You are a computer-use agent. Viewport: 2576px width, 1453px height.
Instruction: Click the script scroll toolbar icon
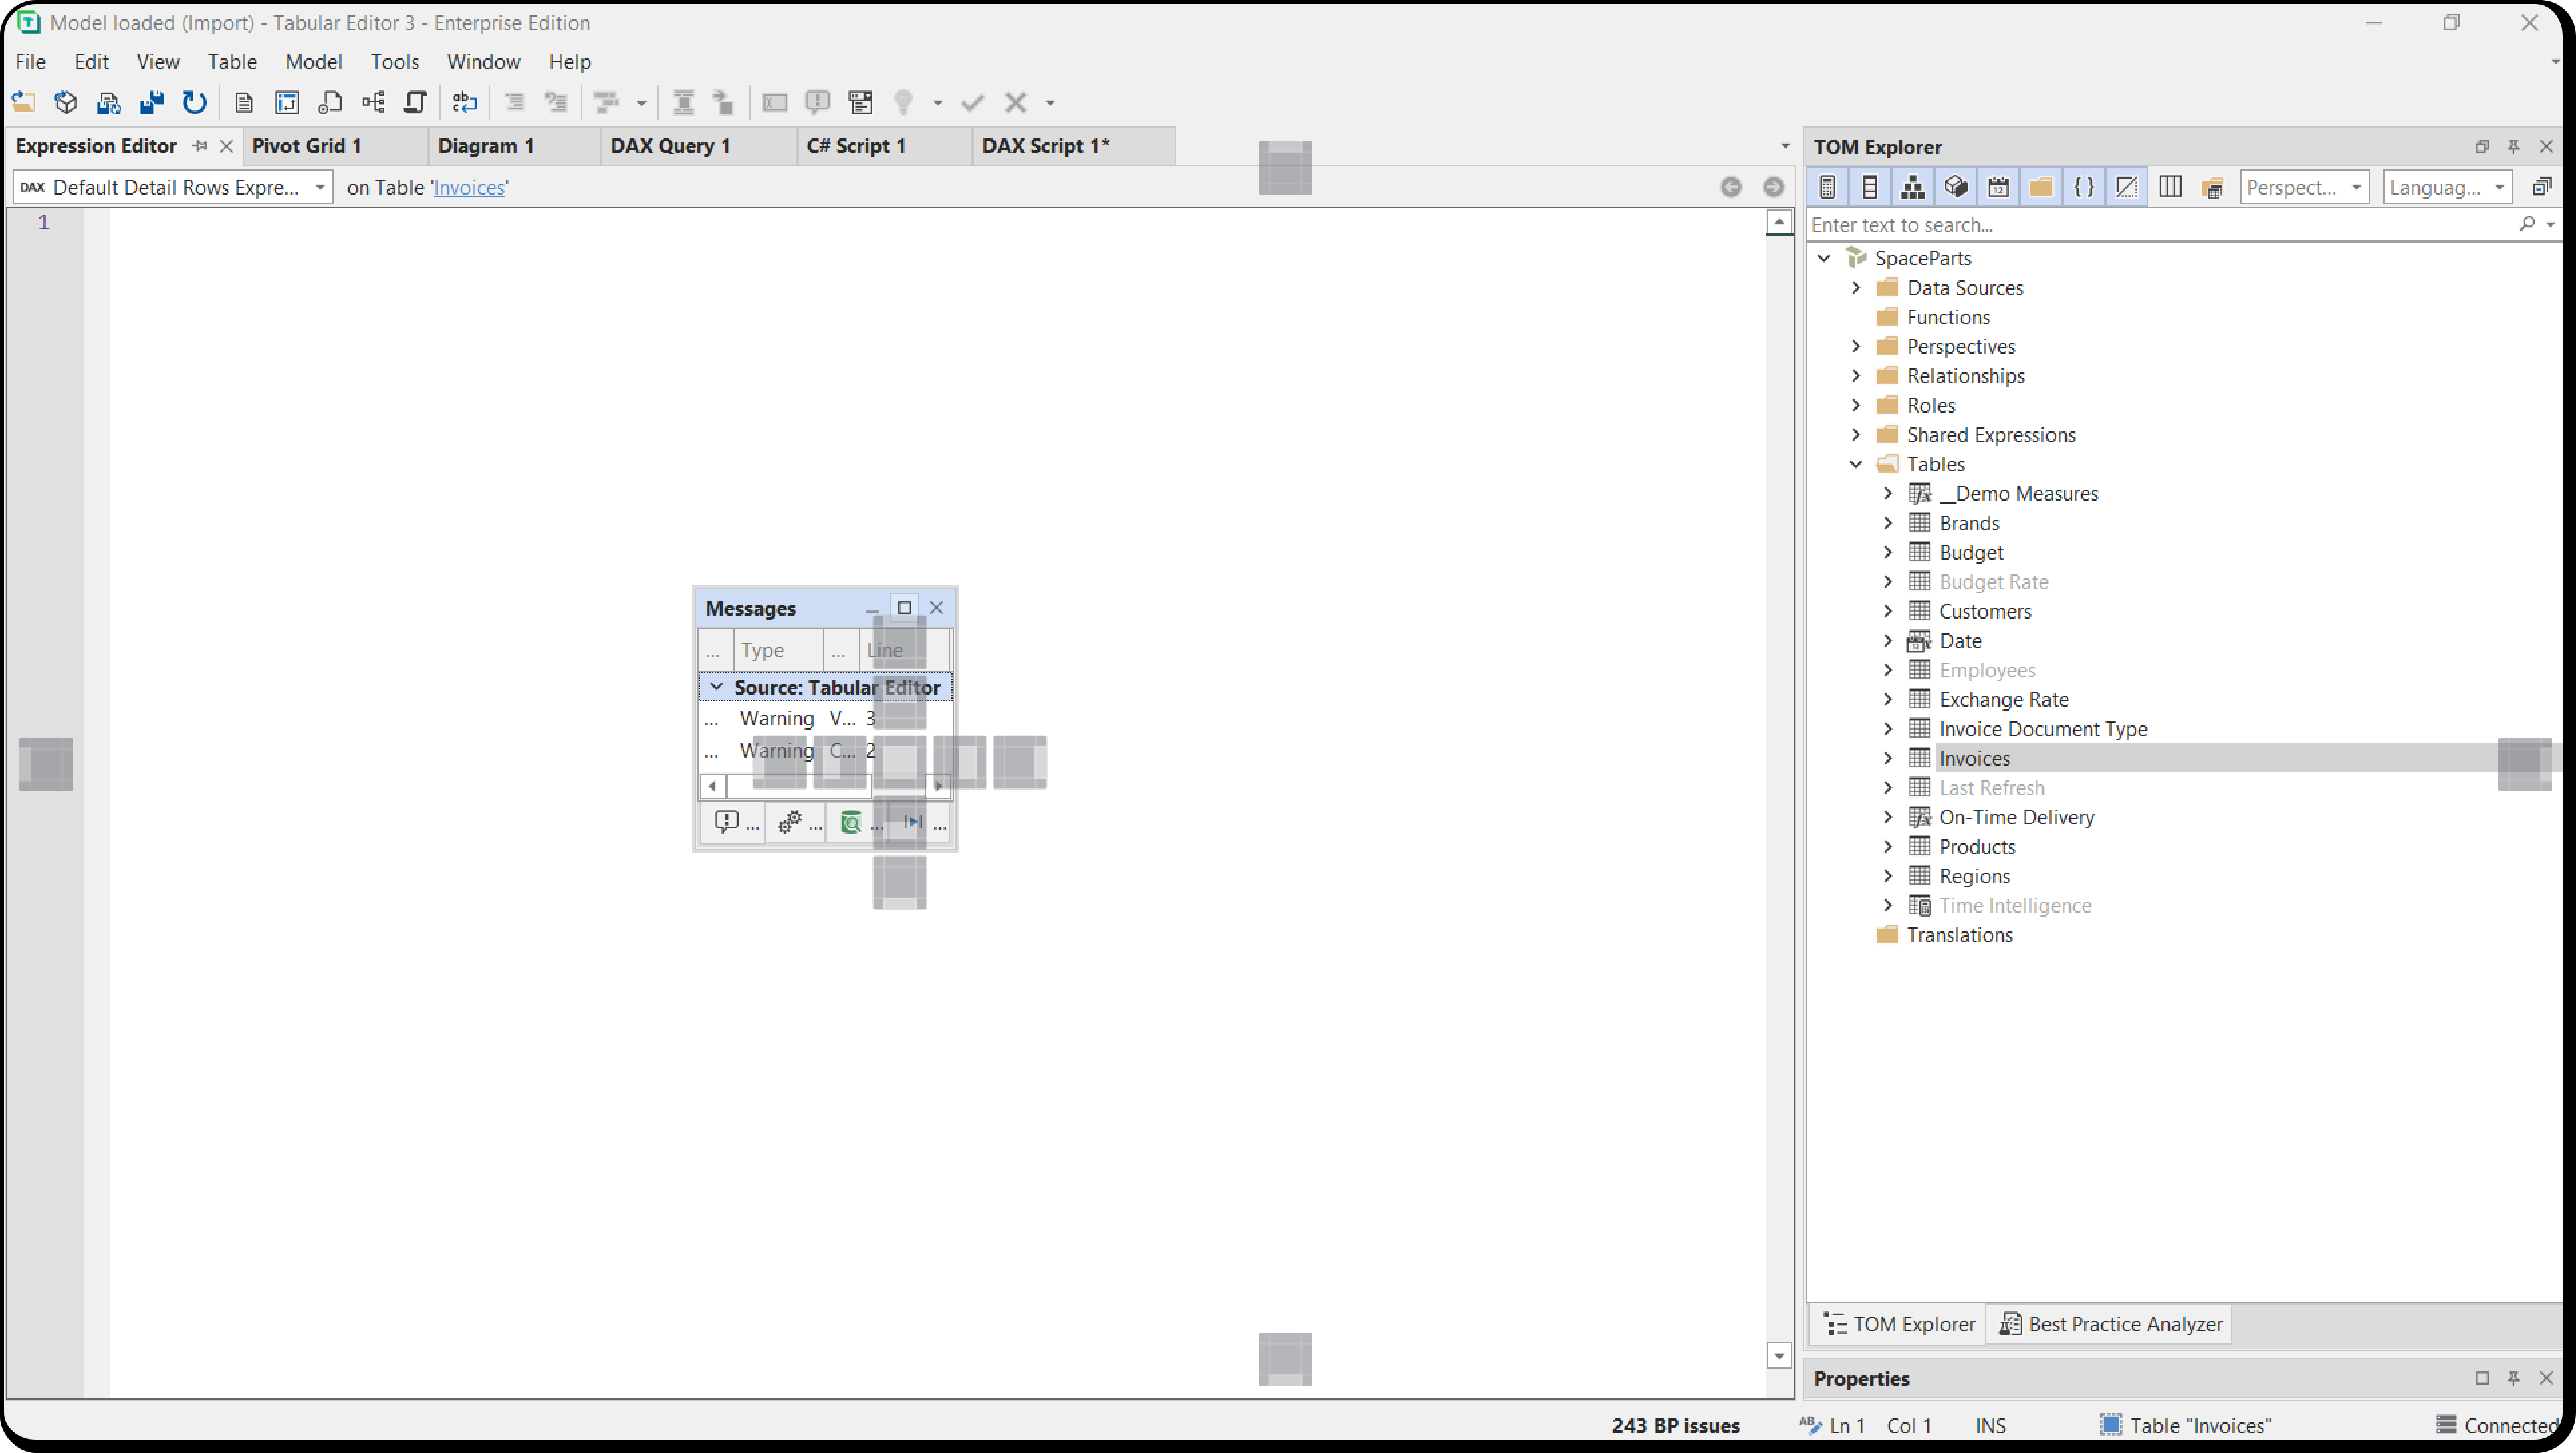[415, 102]
